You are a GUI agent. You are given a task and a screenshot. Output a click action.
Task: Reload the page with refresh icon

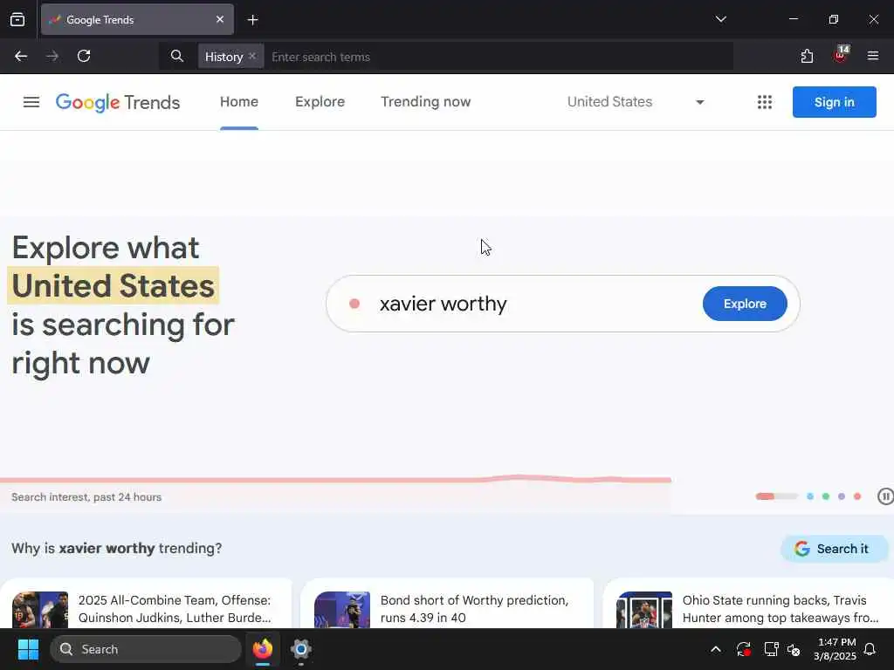[x=84, y=56]
